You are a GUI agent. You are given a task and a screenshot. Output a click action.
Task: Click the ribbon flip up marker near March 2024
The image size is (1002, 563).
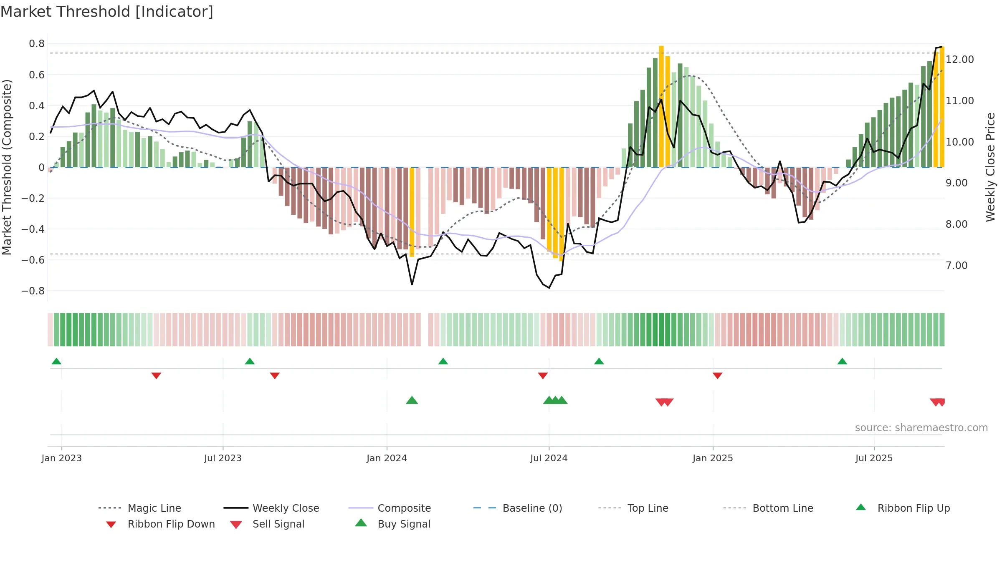point(443,361)
